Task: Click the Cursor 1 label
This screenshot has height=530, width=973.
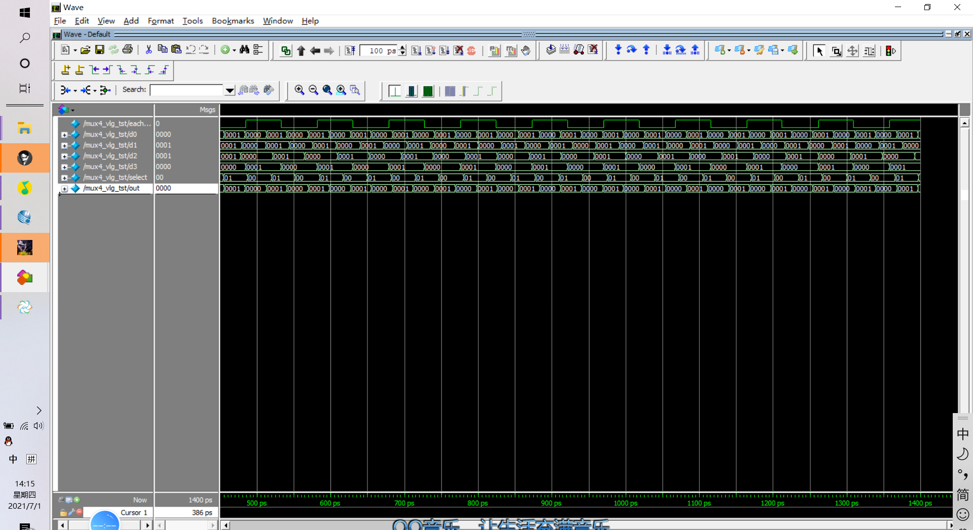Action: (x=134, y=512)
